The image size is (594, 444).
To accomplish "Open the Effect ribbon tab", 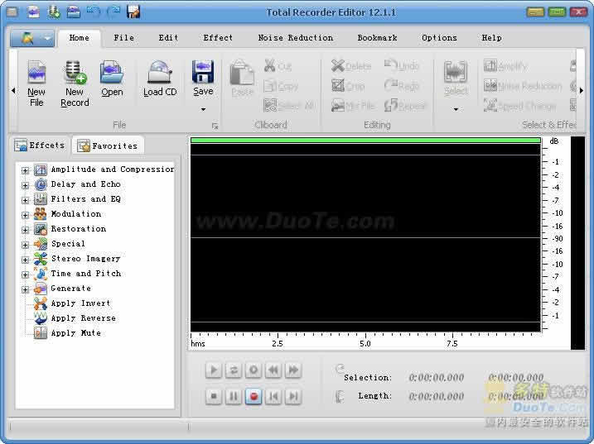I will pos(218,38).
